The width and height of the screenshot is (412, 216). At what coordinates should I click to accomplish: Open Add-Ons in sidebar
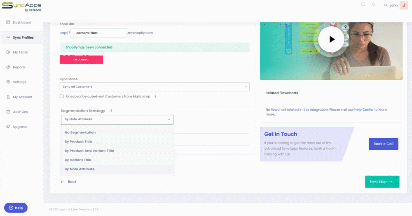[21, 112]
